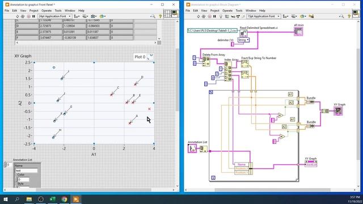This screenshot has width=363, height=204.
Task: Click Read Delimited Spreadsheet VI node
Action: click(x=243, y=33)
